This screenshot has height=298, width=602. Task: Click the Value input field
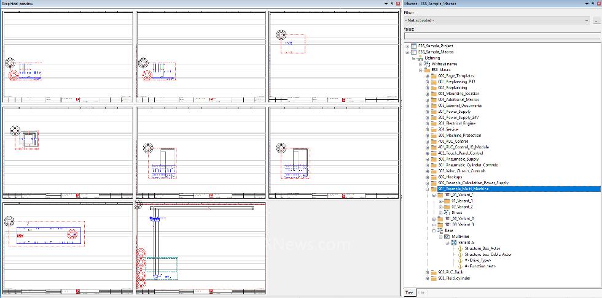502,36
